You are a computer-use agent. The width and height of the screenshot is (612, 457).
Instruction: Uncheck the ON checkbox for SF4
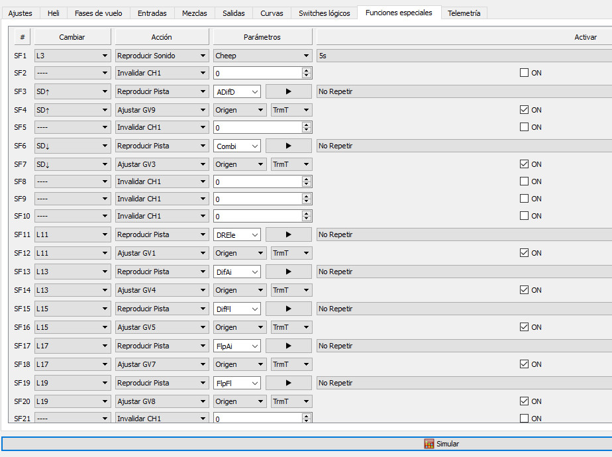(525, 110)
